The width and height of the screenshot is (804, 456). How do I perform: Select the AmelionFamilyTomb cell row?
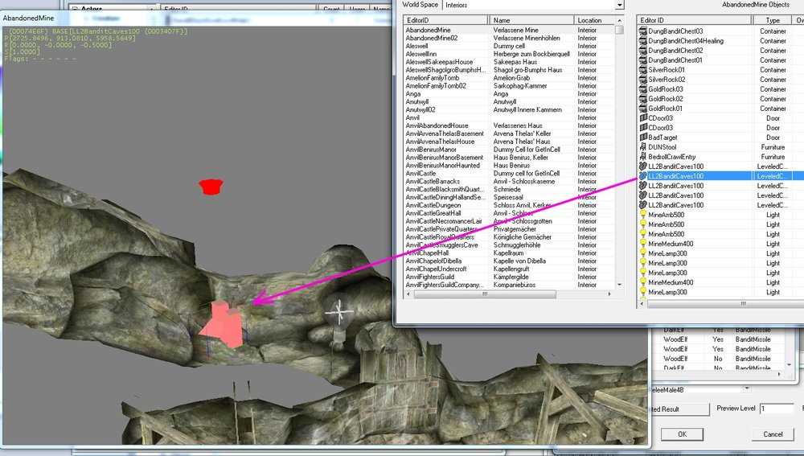click(509, 78)
